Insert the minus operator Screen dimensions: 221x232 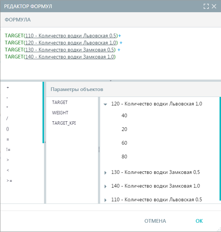coord(7,98)
